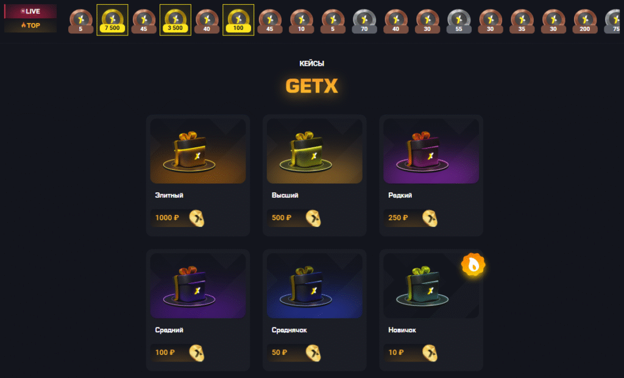Click the GETX logo heading
Screen dimensions: 624x378
tap(311, 86)
